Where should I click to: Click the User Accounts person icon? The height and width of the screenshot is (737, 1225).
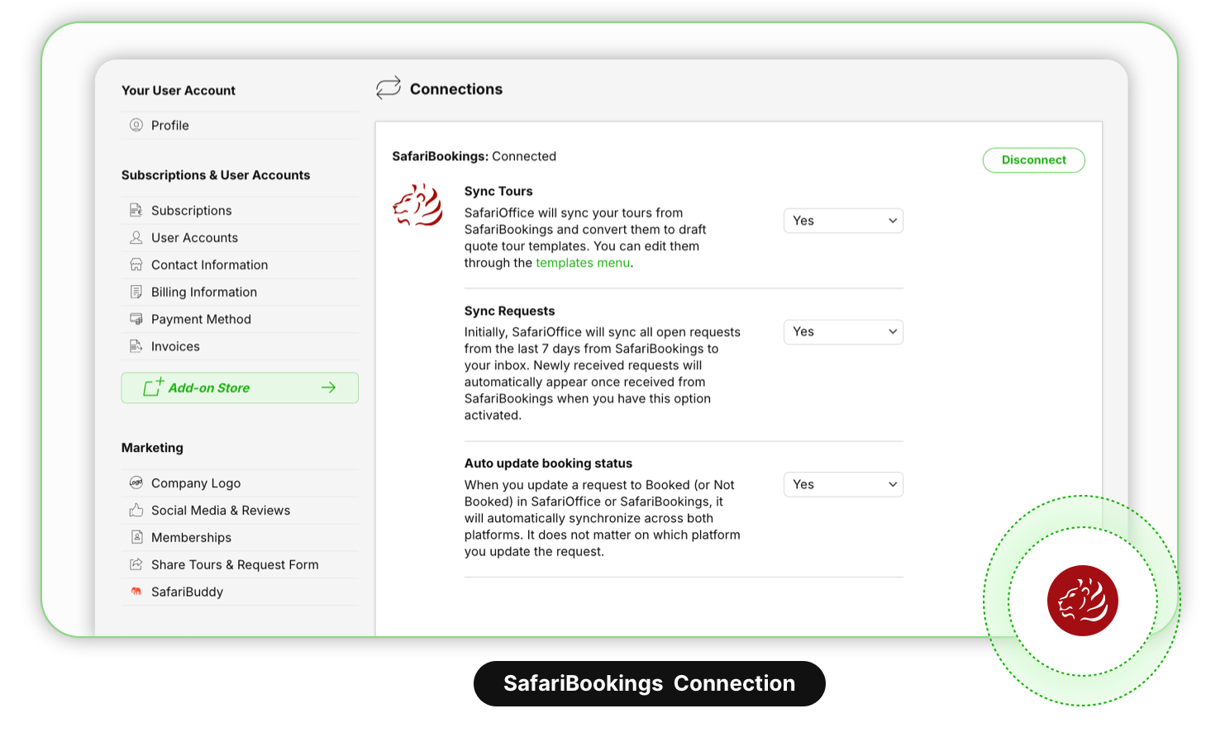[x=136, y=238]
